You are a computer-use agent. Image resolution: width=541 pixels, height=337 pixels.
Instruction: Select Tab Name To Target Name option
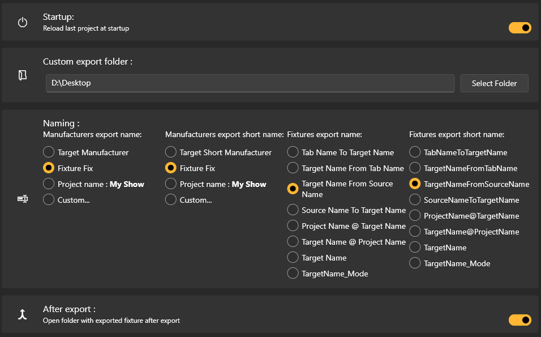point(293,152)
